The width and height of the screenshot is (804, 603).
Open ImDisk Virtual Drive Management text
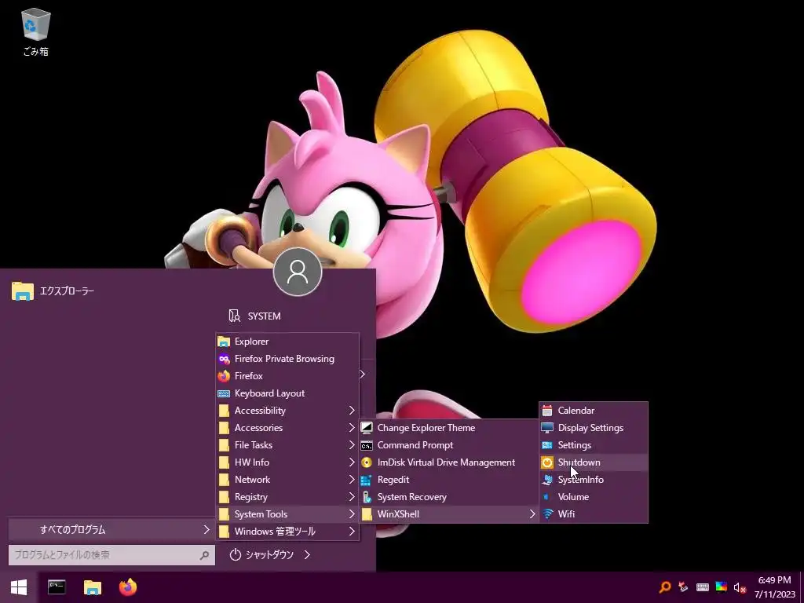click(446, 462)
